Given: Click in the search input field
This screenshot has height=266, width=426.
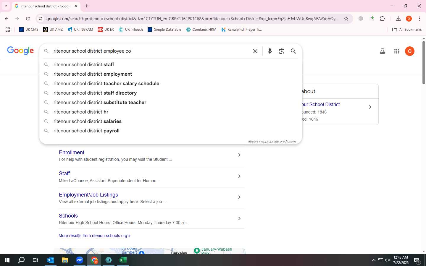Looking at the screenshot, I should coord(151,51).
